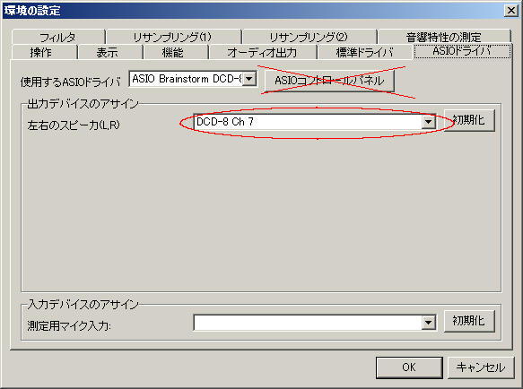Expand the 測定用マイク入力 dropdown arrow
The width and height of the screenshot is (523, 389).
(428, 322)
